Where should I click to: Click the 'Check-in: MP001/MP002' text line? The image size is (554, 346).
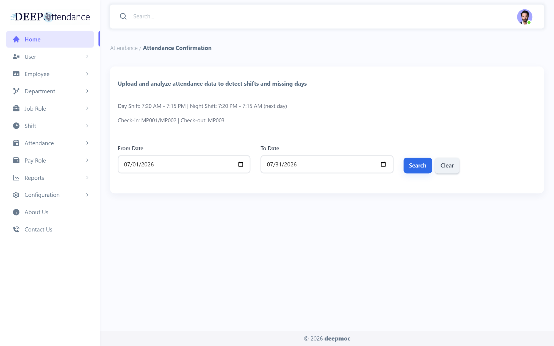pyautogui.click(x=171, y=120)
